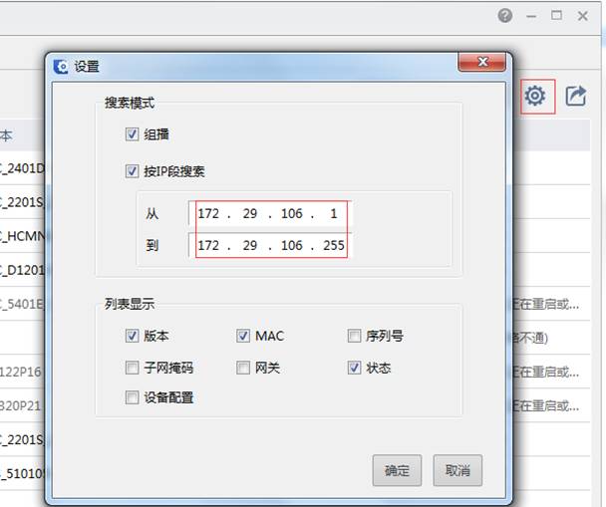Image resolution: width=606 pixels, height=507 pixels.
Task: Click the export share icon
Action: coord(576,96)
